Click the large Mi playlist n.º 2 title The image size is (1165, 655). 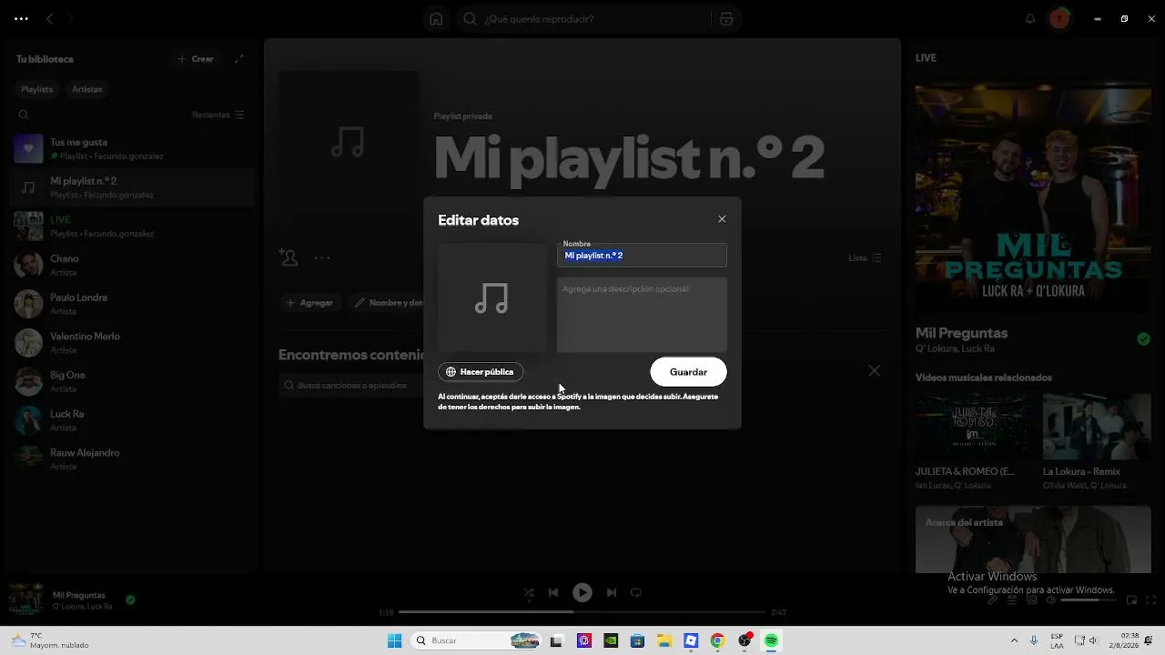(629, 157)
